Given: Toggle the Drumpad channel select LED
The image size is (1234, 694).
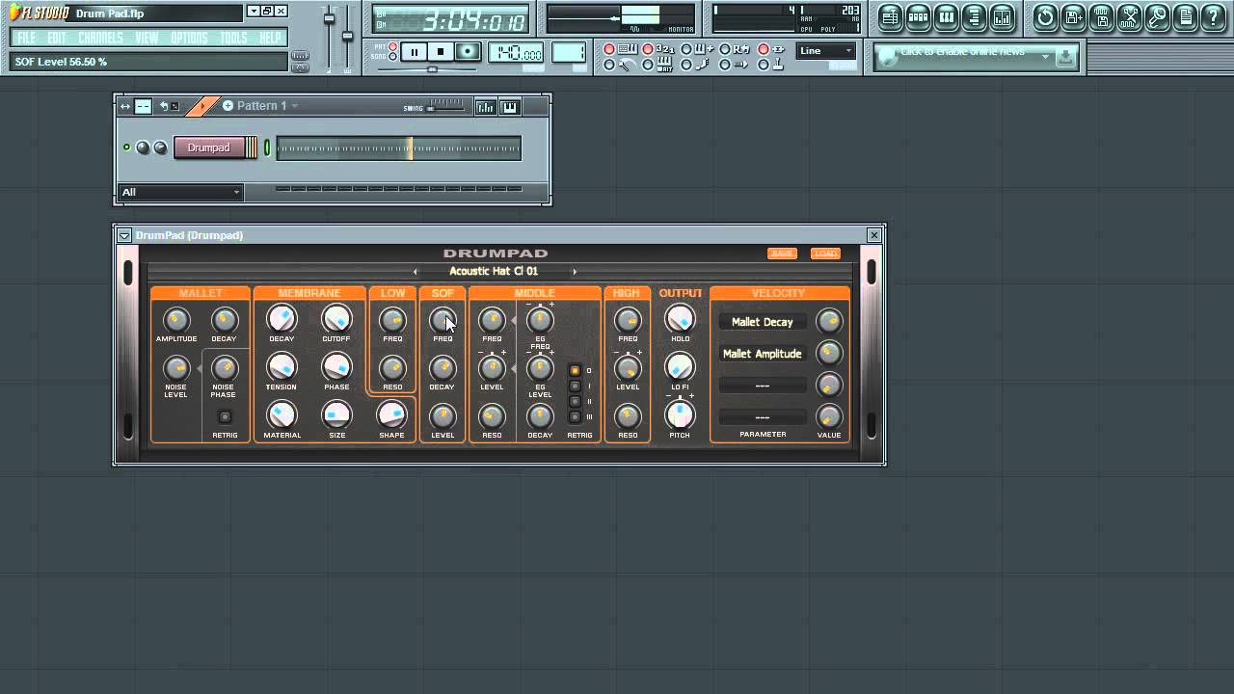Looking at the screenshot, I should coord(267,147).
